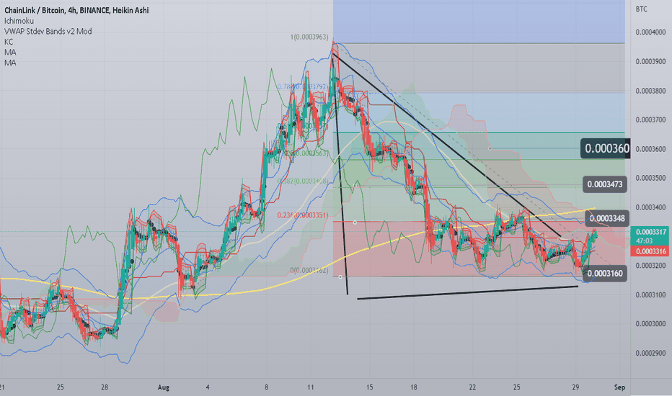Click the red 0.0003316 price label
This screenshot has height=396, width=672.
click(x=650, y=251)
